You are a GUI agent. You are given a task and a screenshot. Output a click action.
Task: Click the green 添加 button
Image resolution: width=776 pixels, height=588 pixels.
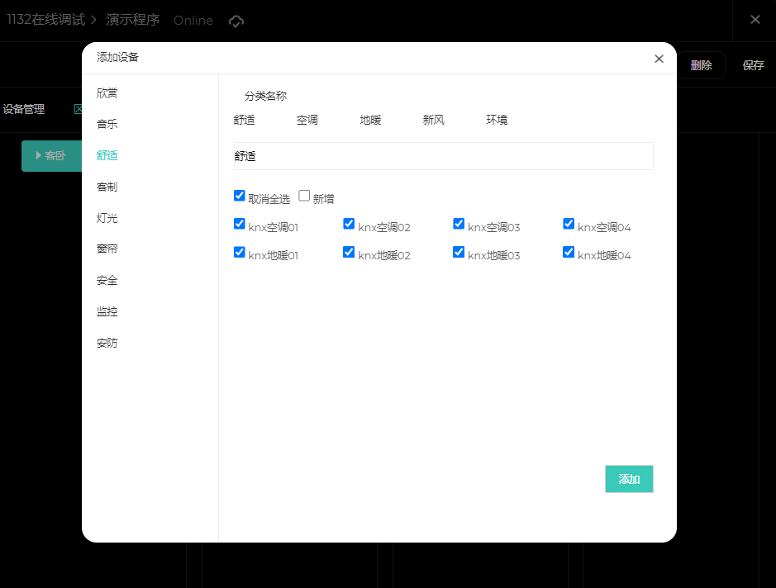point(629,479)
